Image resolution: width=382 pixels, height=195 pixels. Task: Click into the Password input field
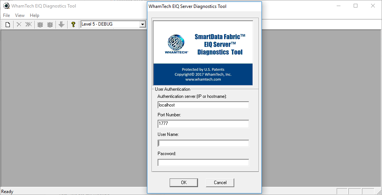coord(203,163)
